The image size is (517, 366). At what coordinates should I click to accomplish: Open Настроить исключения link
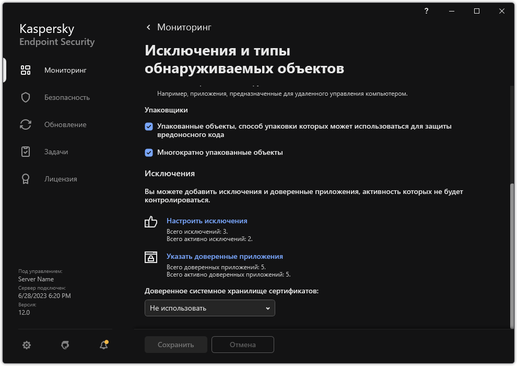[x=207, y=221]
